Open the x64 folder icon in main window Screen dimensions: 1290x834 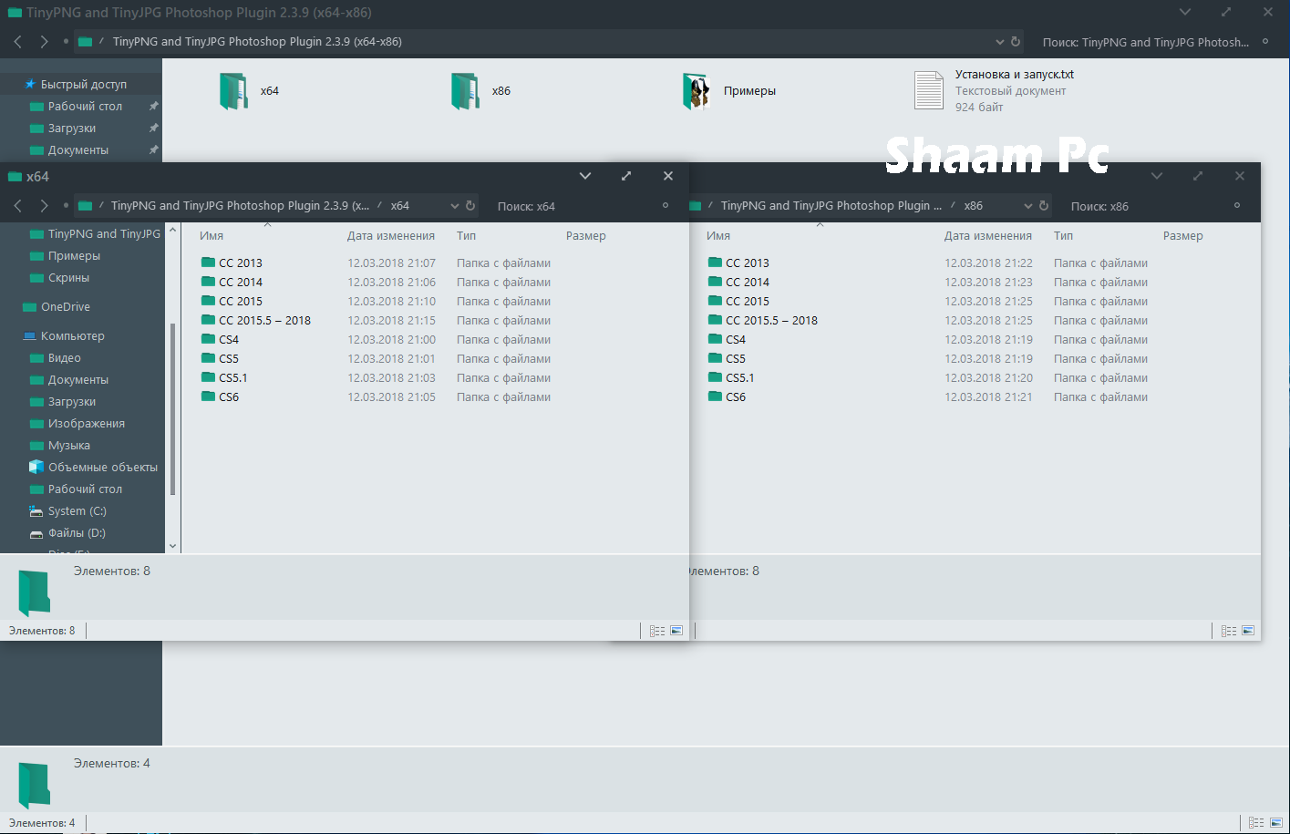coord(233,91)
